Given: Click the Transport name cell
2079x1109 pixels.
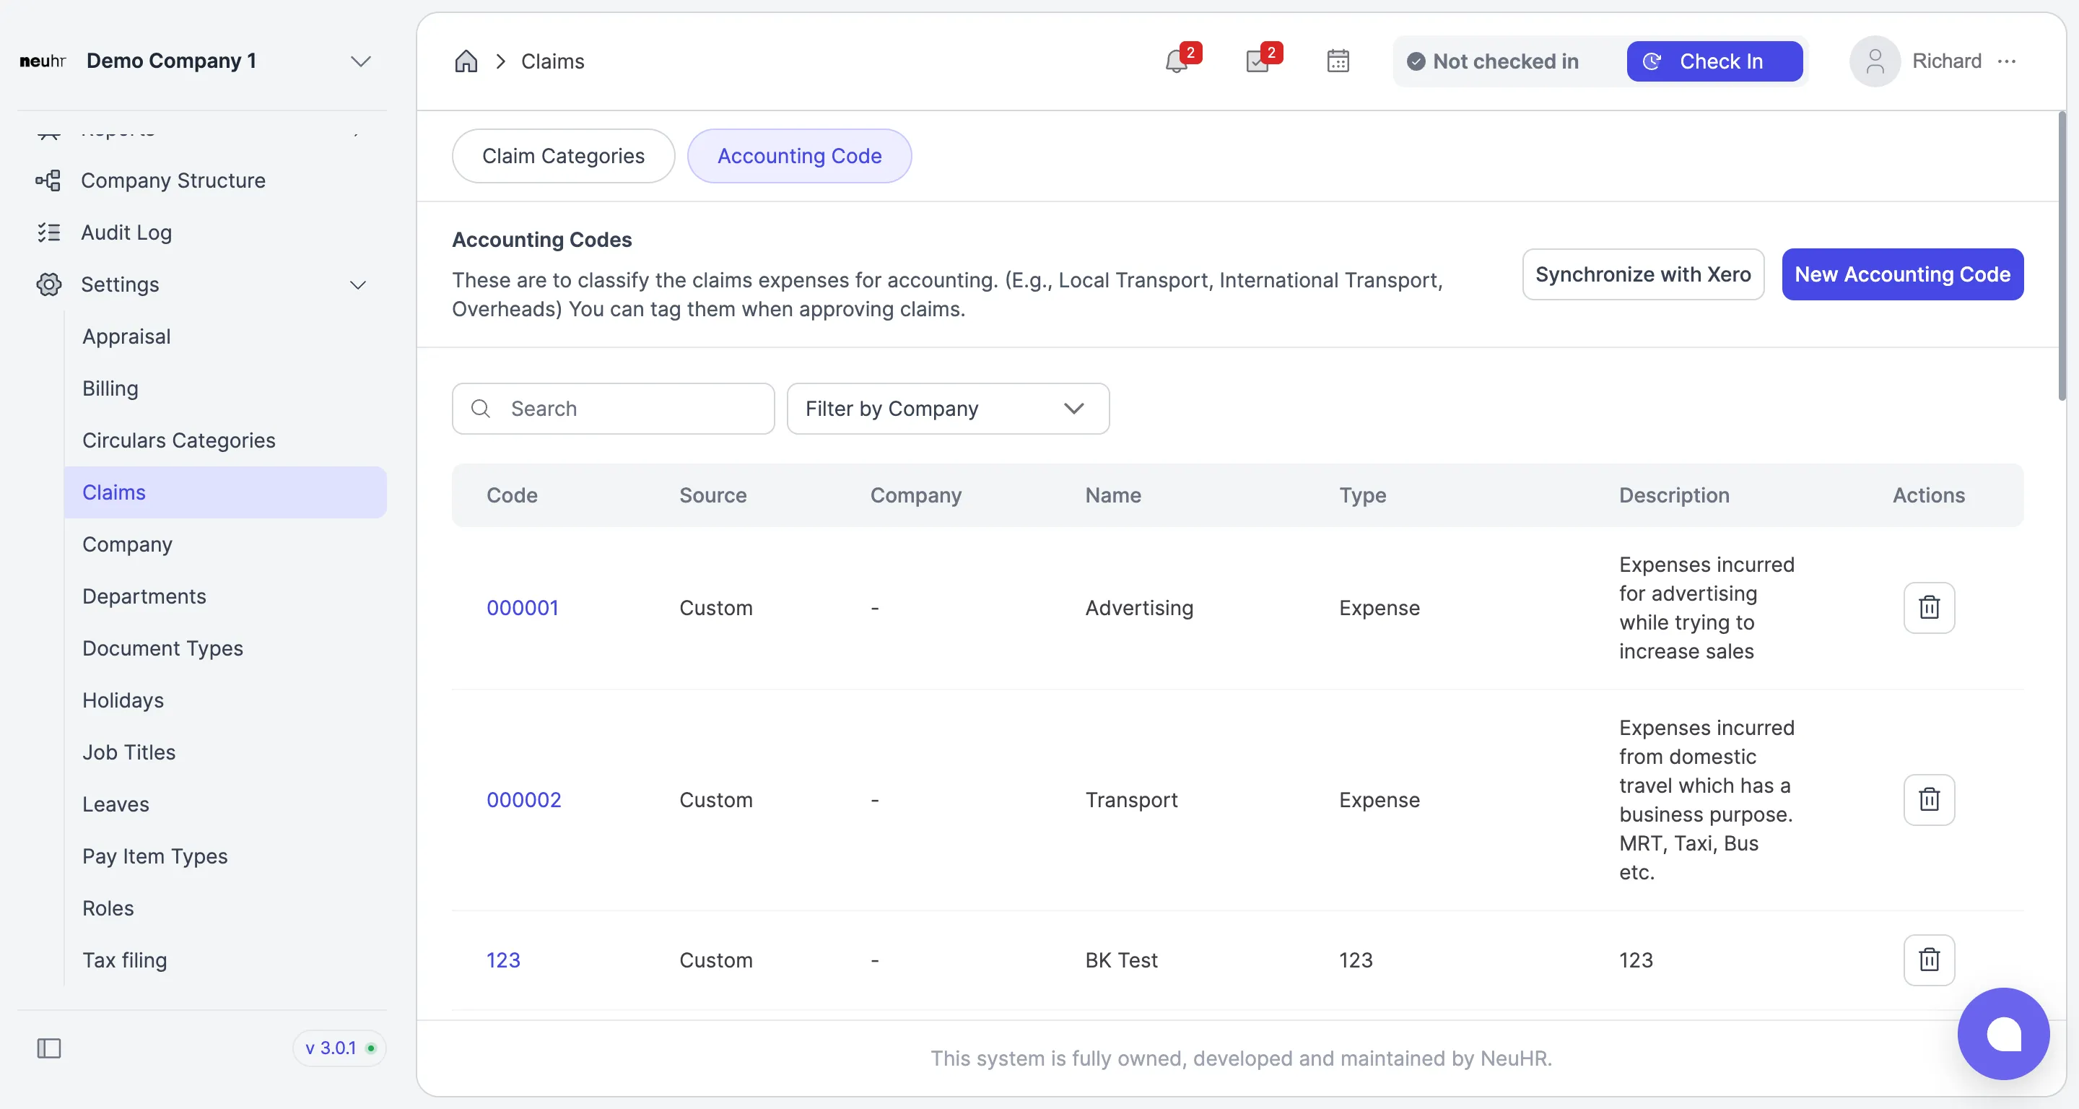Looking at the screenshot, I should pyautogui.click(x=1130, y=800).
